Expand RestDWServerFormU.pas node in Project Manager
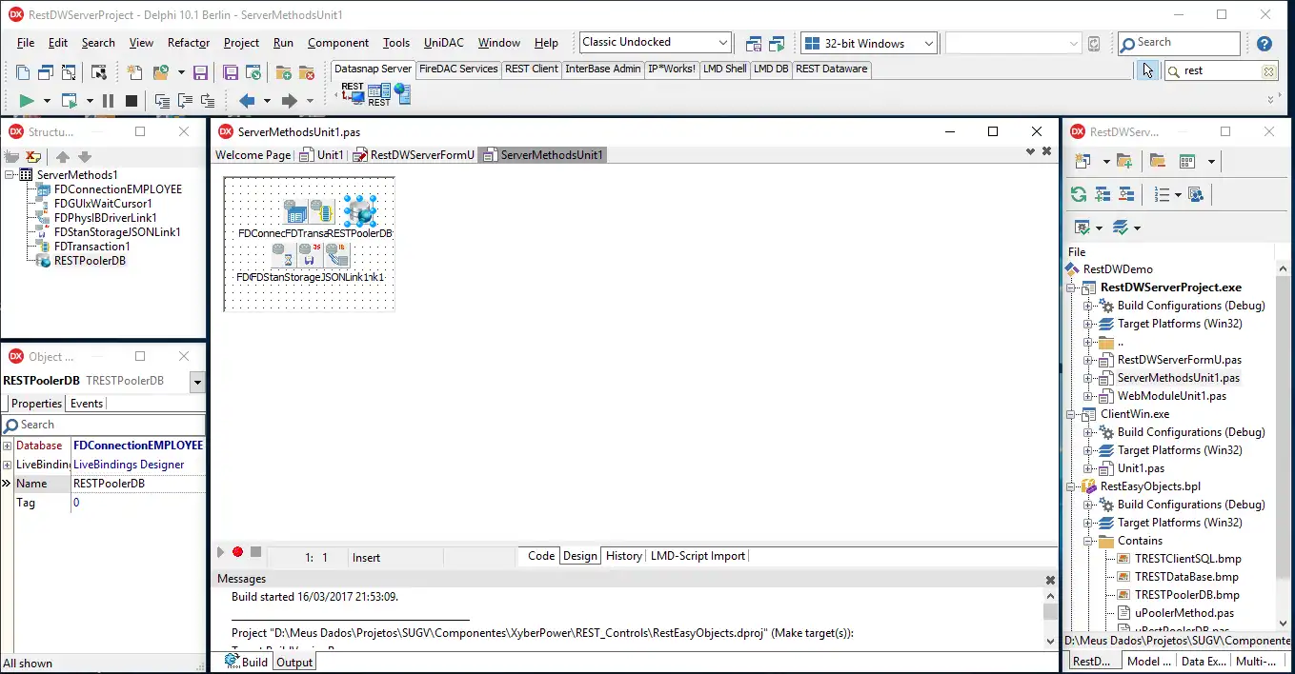Screen dimensions: 1295x674 tap(1088, 361)
